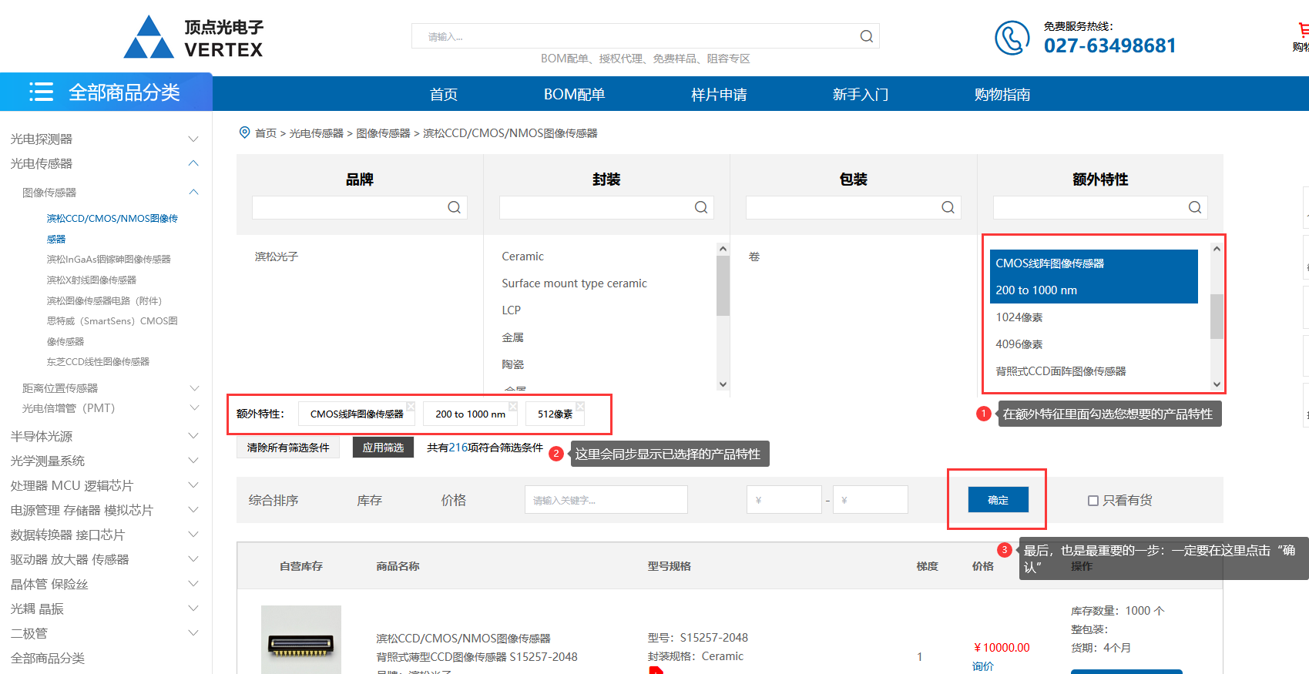Click the search icon in 包装 filter
Screen dimensions: 1309x674
(x=948, y=207)
